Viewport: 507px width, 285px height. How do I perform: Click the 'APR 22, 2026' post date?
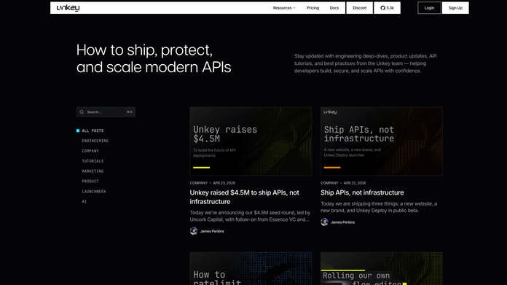[x=355, y=183]
